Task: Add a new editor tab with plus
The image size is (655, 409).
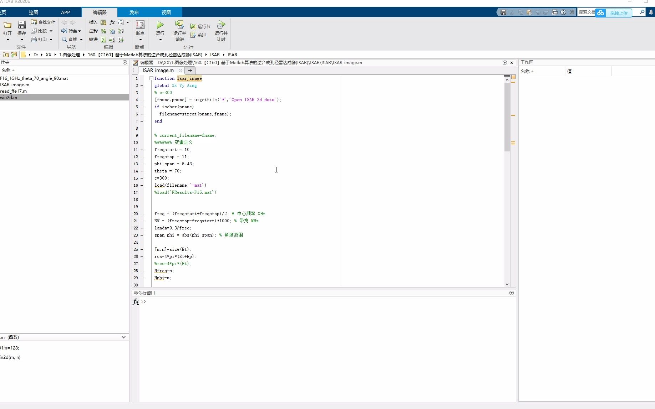Action: (x=190, y=71)
